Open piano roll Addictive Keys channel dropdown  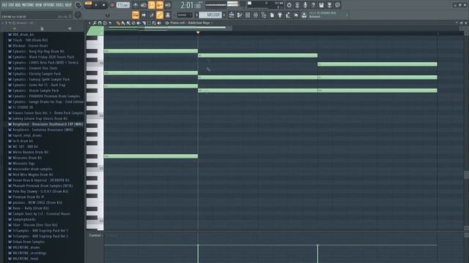(x=191, y=23)
